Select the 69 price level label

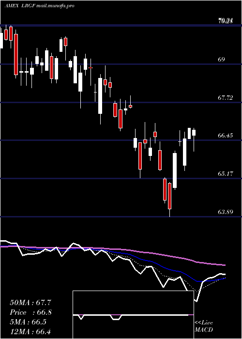[x=222, y=59]
